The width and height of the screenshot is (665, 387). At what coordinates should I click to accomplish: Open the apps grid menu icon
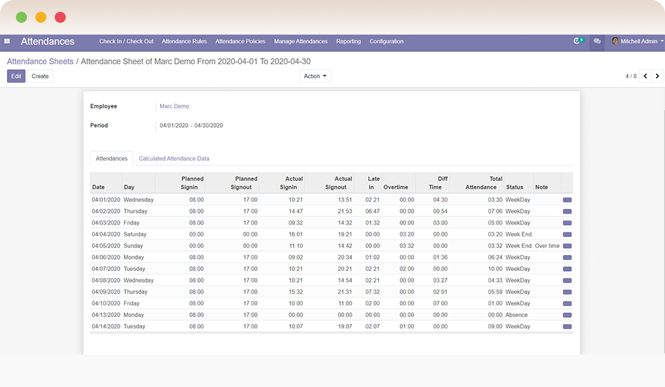[x=7, y=41]
